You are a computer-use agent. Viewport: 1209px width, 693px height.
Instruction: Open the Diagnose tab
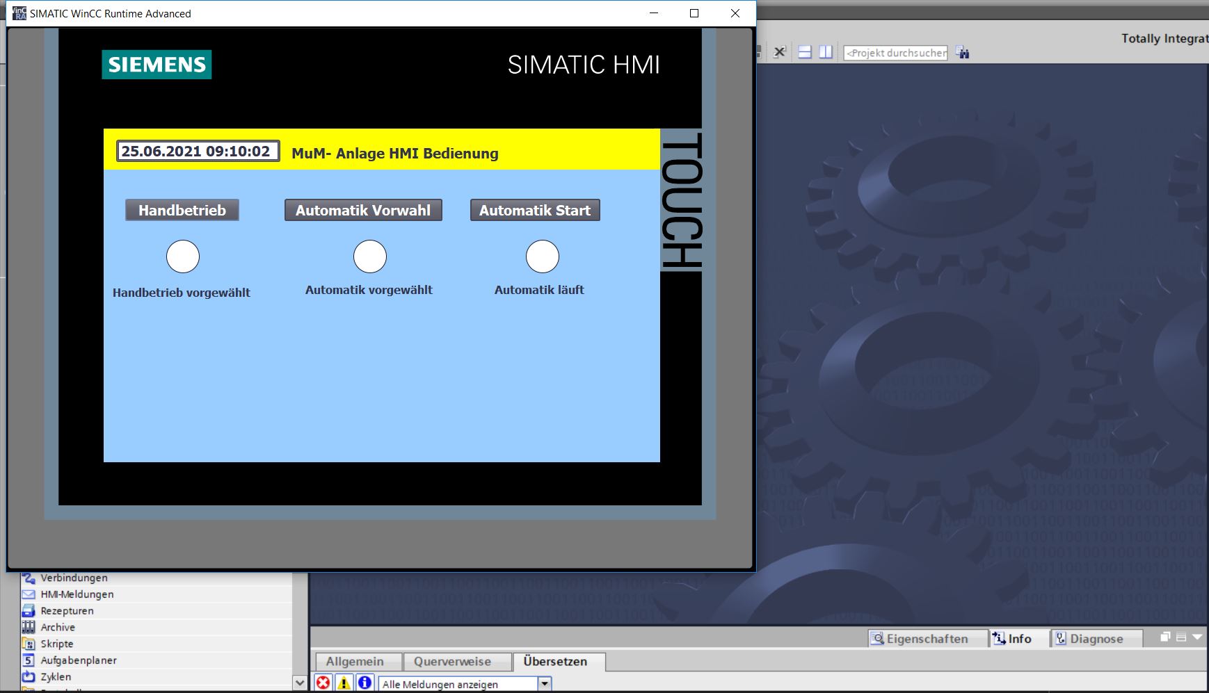(1096, 639)
